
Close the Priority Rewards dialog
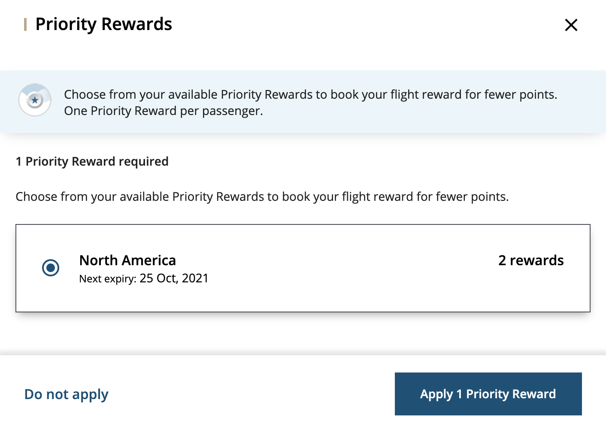571,25
